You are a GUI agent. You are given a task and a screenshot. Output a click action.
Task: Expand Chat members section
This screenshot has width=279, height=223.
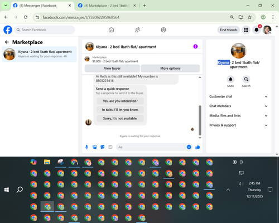238,106
